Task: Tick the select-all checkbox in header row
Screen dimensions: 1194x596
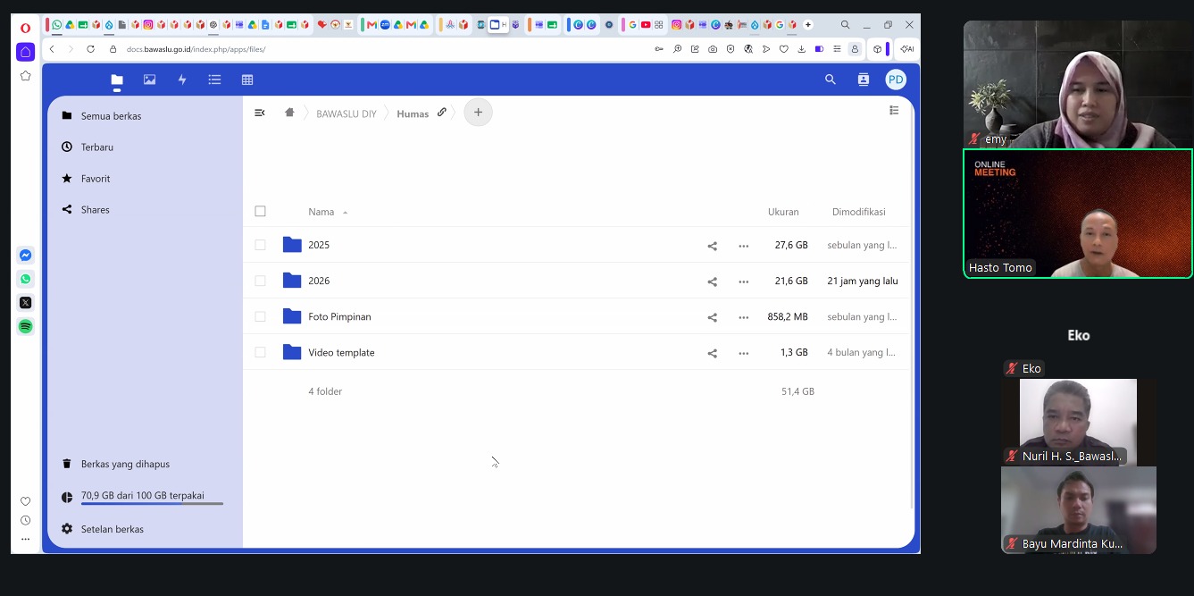Action: click(x=260, y=212)
